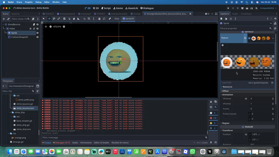
Task: Switch to the 2D workspace
Action: click(87, 8)
